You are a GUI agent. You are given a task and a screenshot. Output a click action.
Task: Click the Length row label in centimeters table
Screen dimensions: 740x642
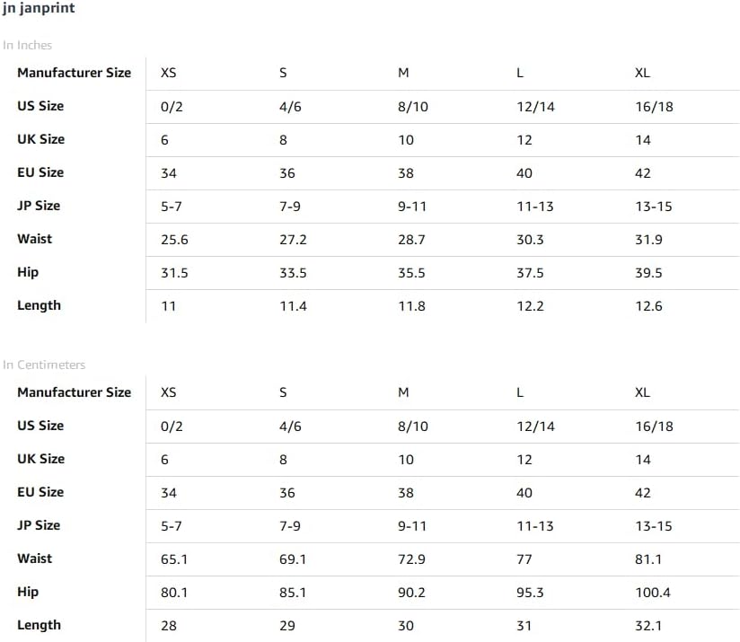tap(40, 625)
